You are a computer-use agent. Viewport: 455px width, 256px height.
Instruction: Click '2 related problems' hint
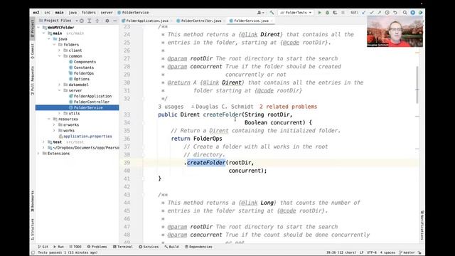pos(288,107)
